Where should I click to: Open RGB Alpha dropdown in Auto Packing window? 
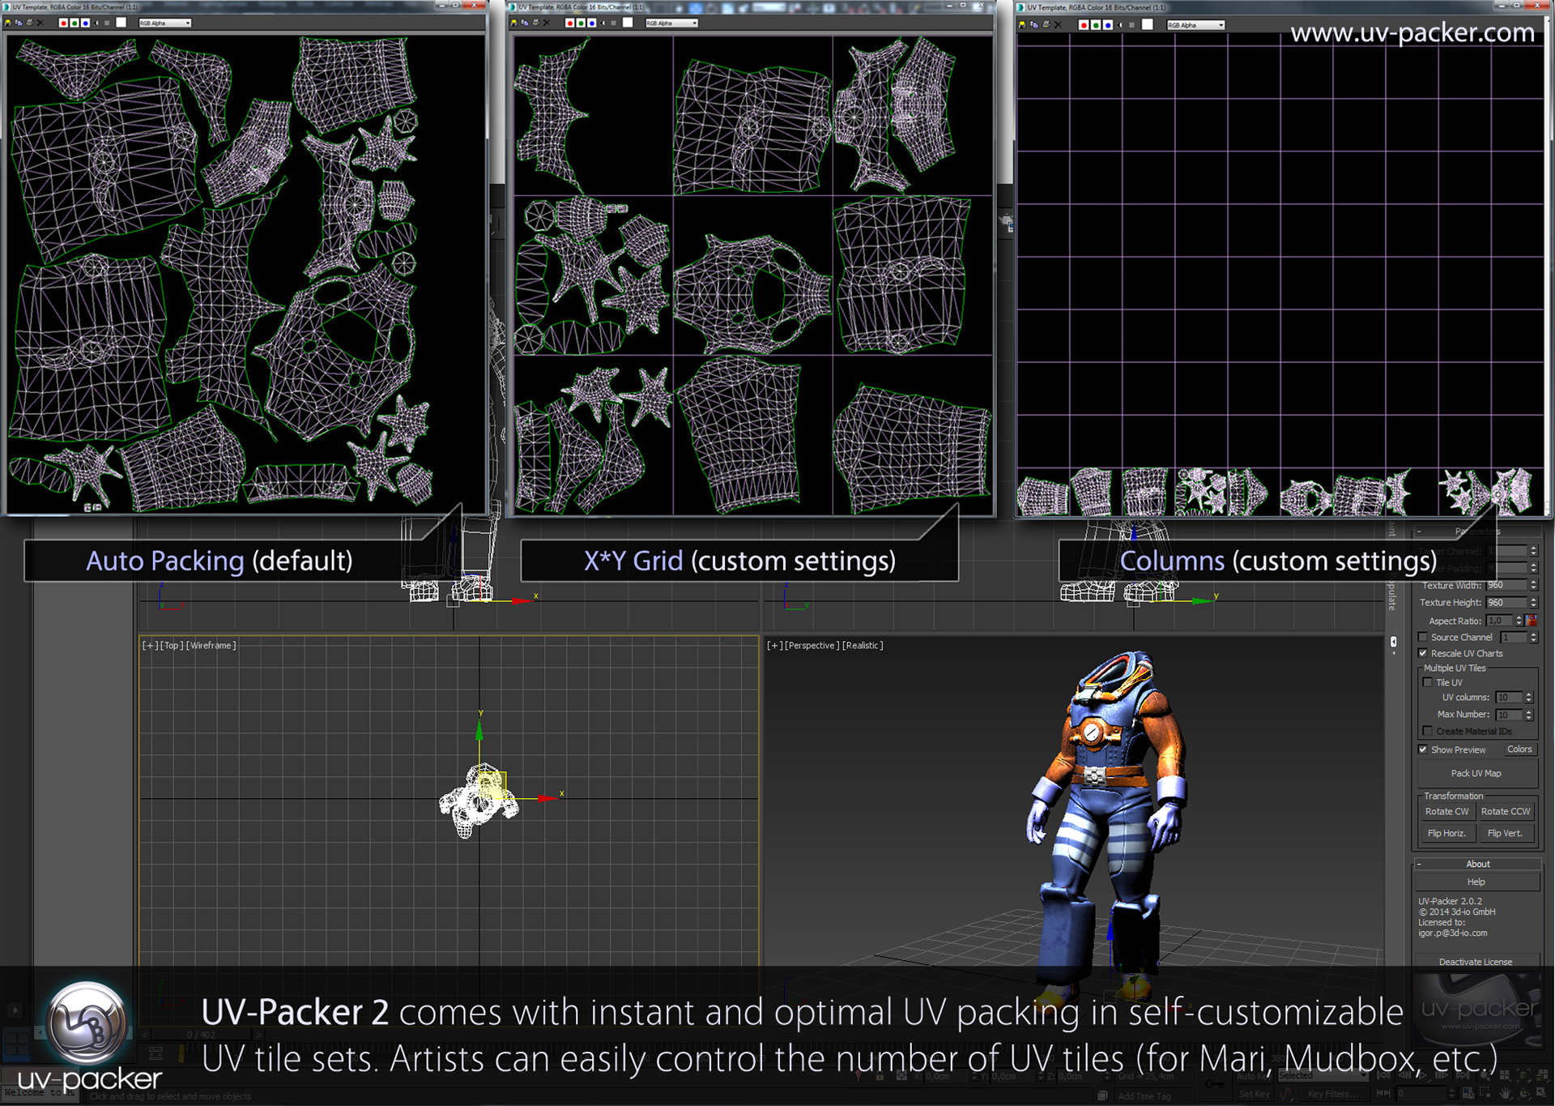point(165,23)
